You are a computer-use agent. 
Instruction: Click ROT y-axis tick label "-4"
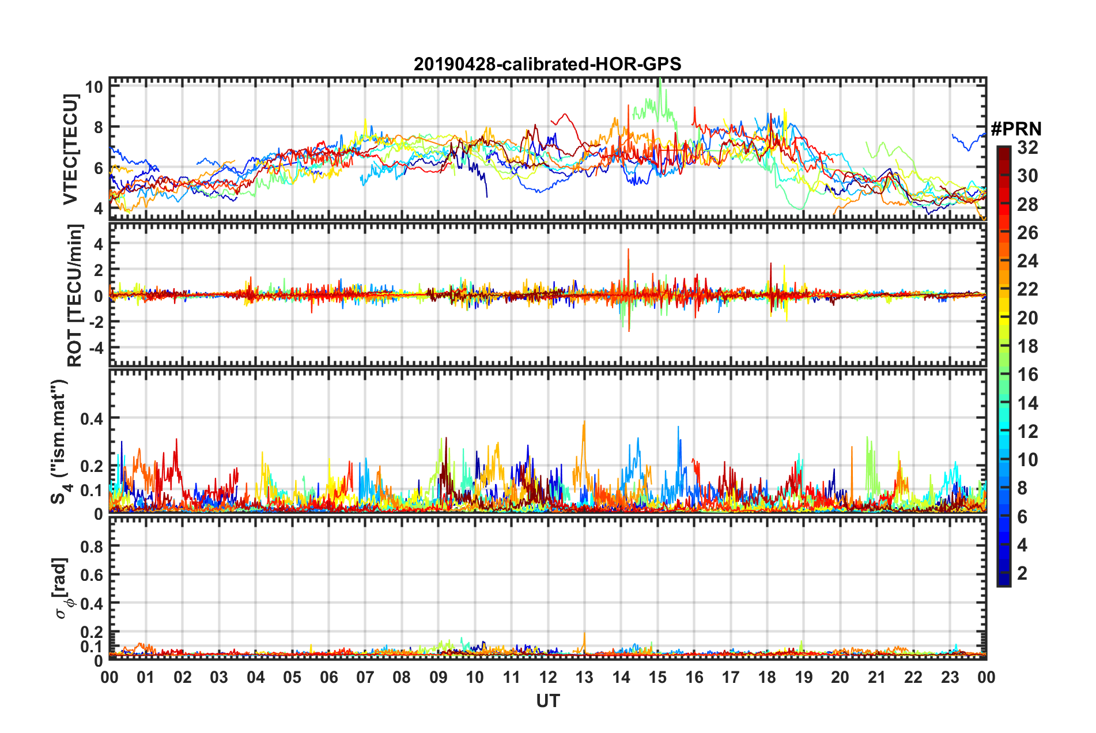[x=96, y=348]
